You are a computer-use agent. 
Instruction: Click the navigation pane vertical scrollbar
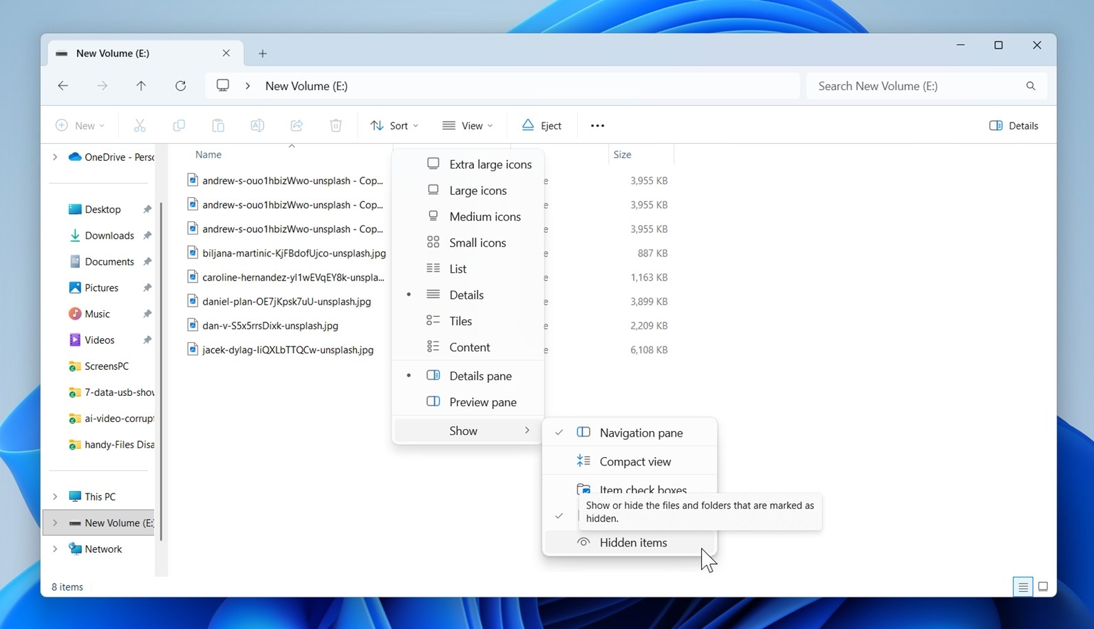[161, 371]
